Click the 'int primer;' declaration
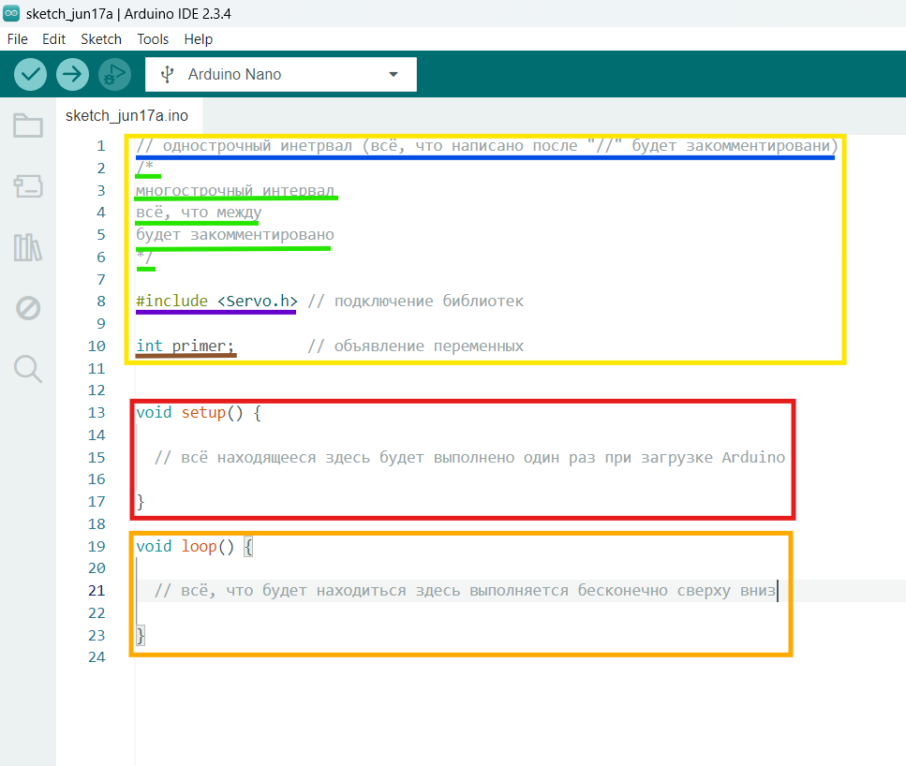Screen dimensions: 906x766 (185, 346)
